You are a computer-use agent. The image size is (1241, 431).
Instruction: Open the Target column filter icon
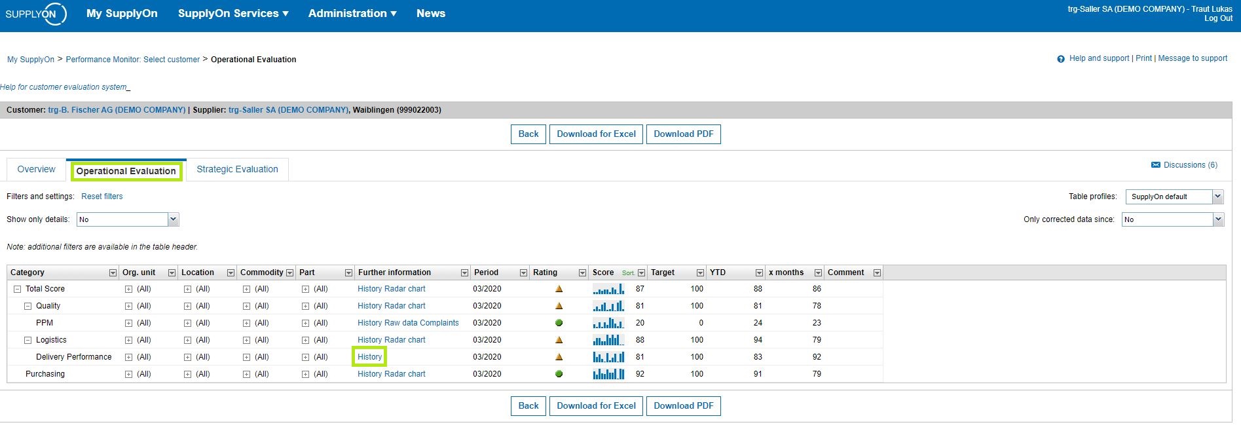coord(700,273)
